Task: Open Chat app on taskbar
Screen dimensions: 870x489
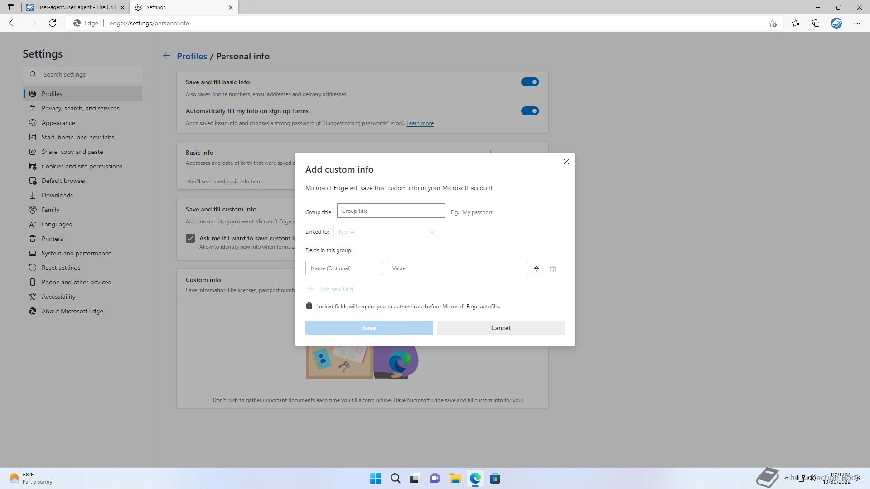Action: coord(435,479)
